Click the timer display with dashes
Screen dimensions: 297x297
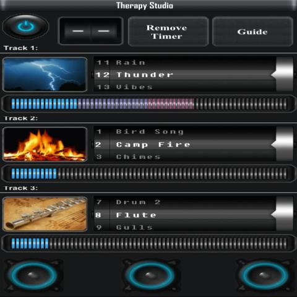pyautogui.click(x=90, y=31)
